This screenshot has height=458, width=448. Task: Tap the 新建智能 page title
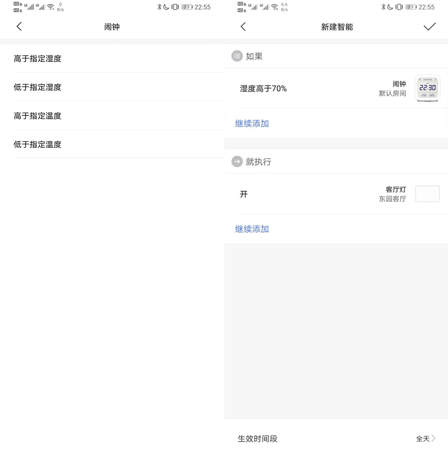pos(337,27)
